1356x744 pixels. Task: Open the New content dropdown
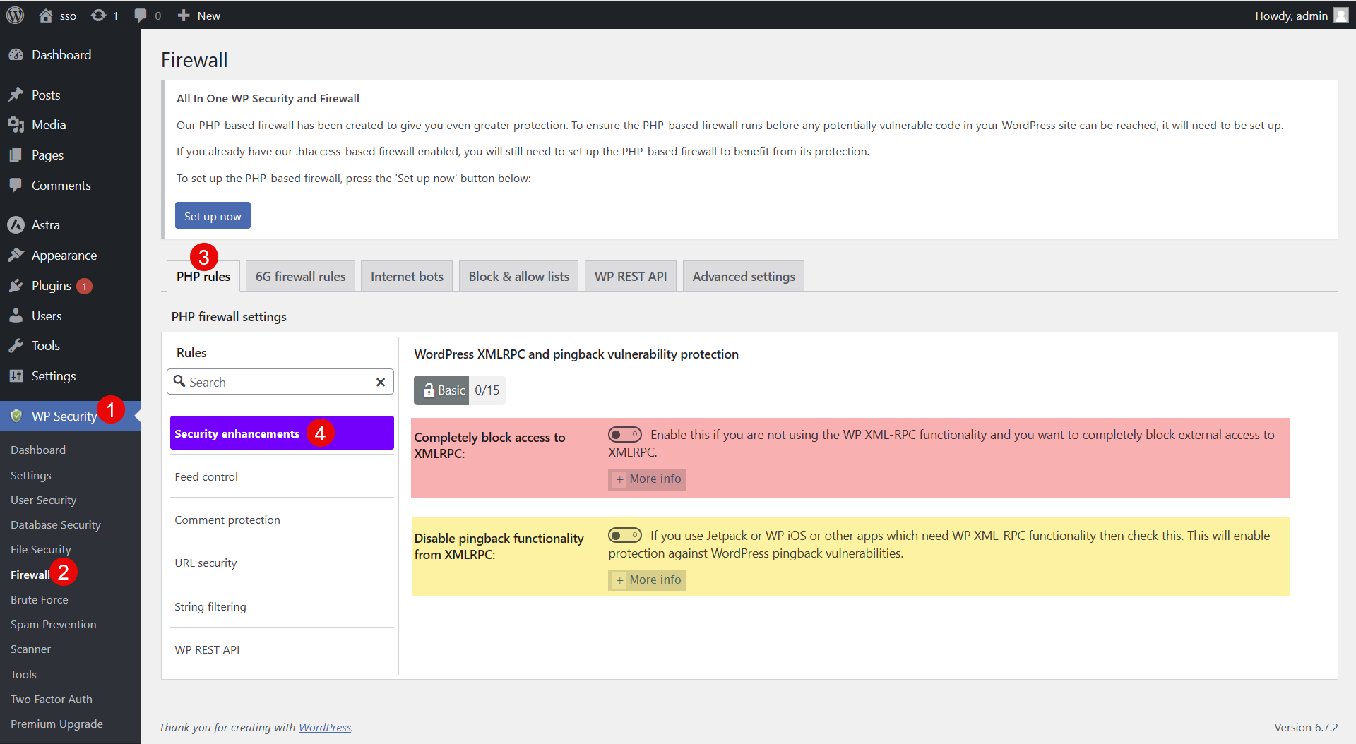tap(199, 16)
